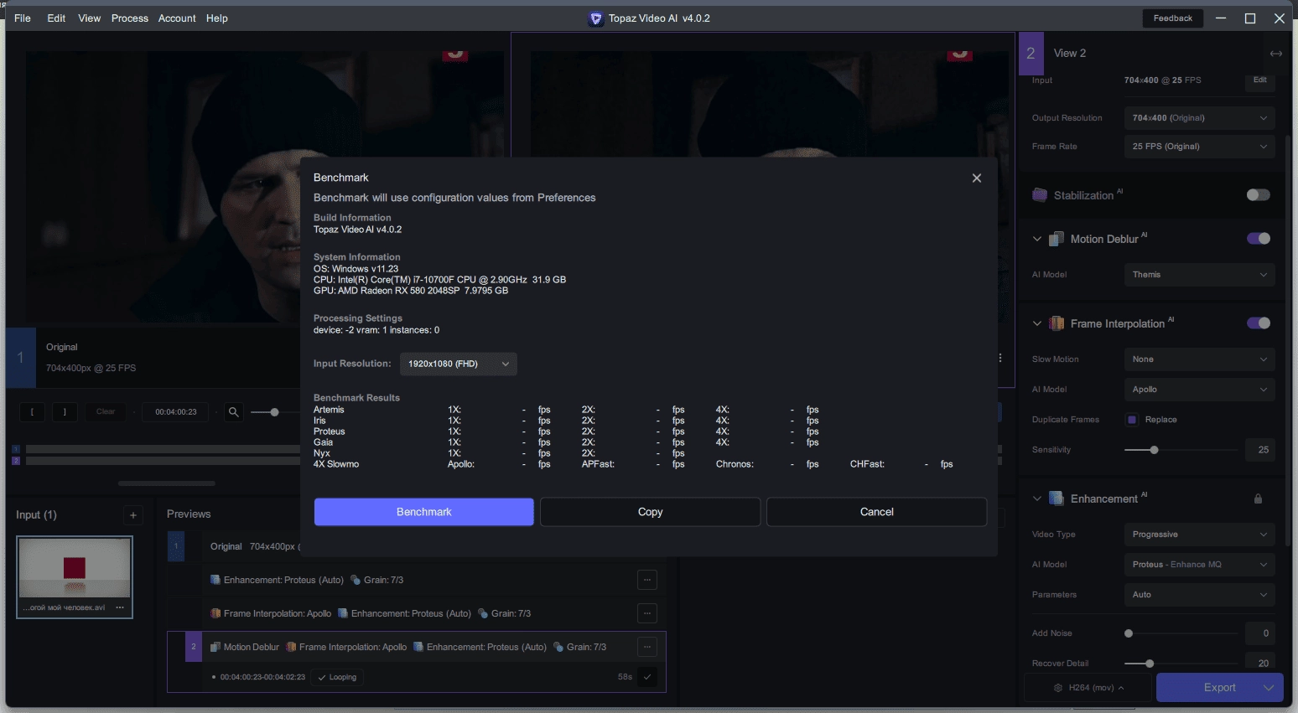Click the checkmark on the 58s preview
The image size is (1298, 713).
point(646,677)
